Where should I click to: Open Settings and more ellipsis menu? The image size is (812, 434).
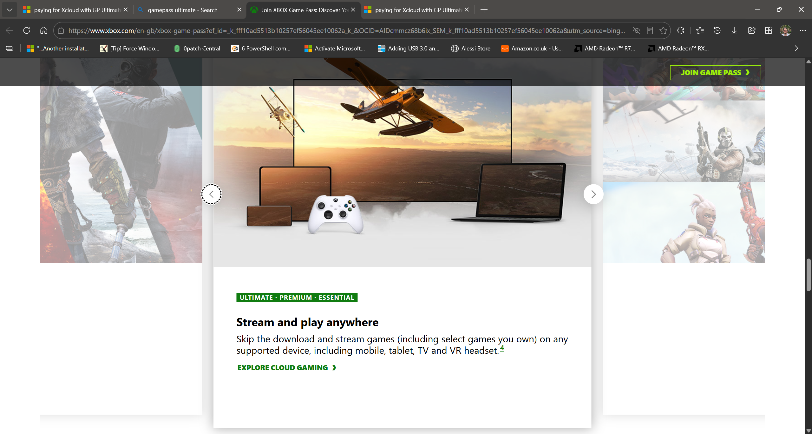tap(803, 30)
